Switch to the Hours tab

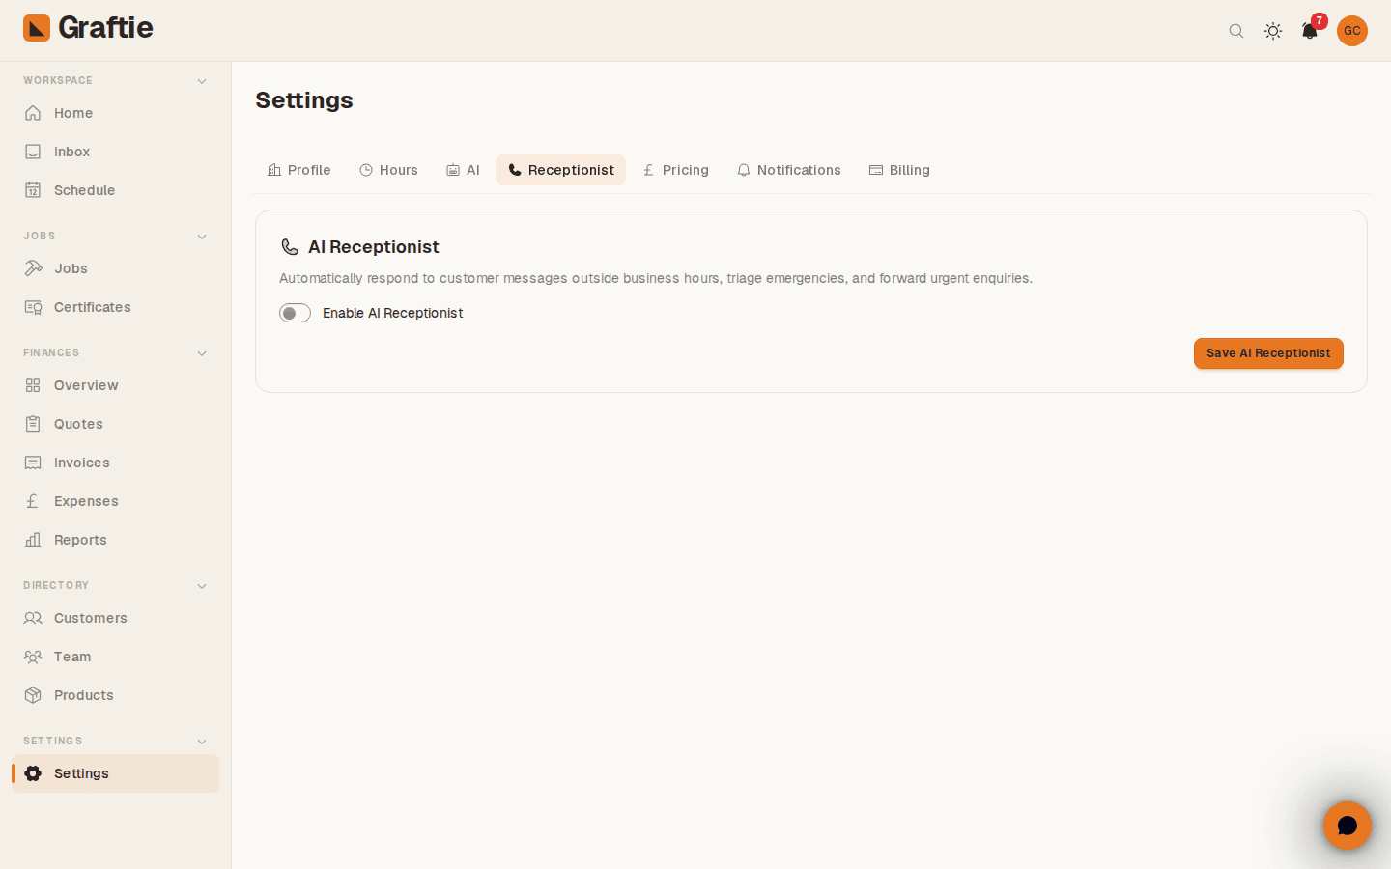pos(388,170)
